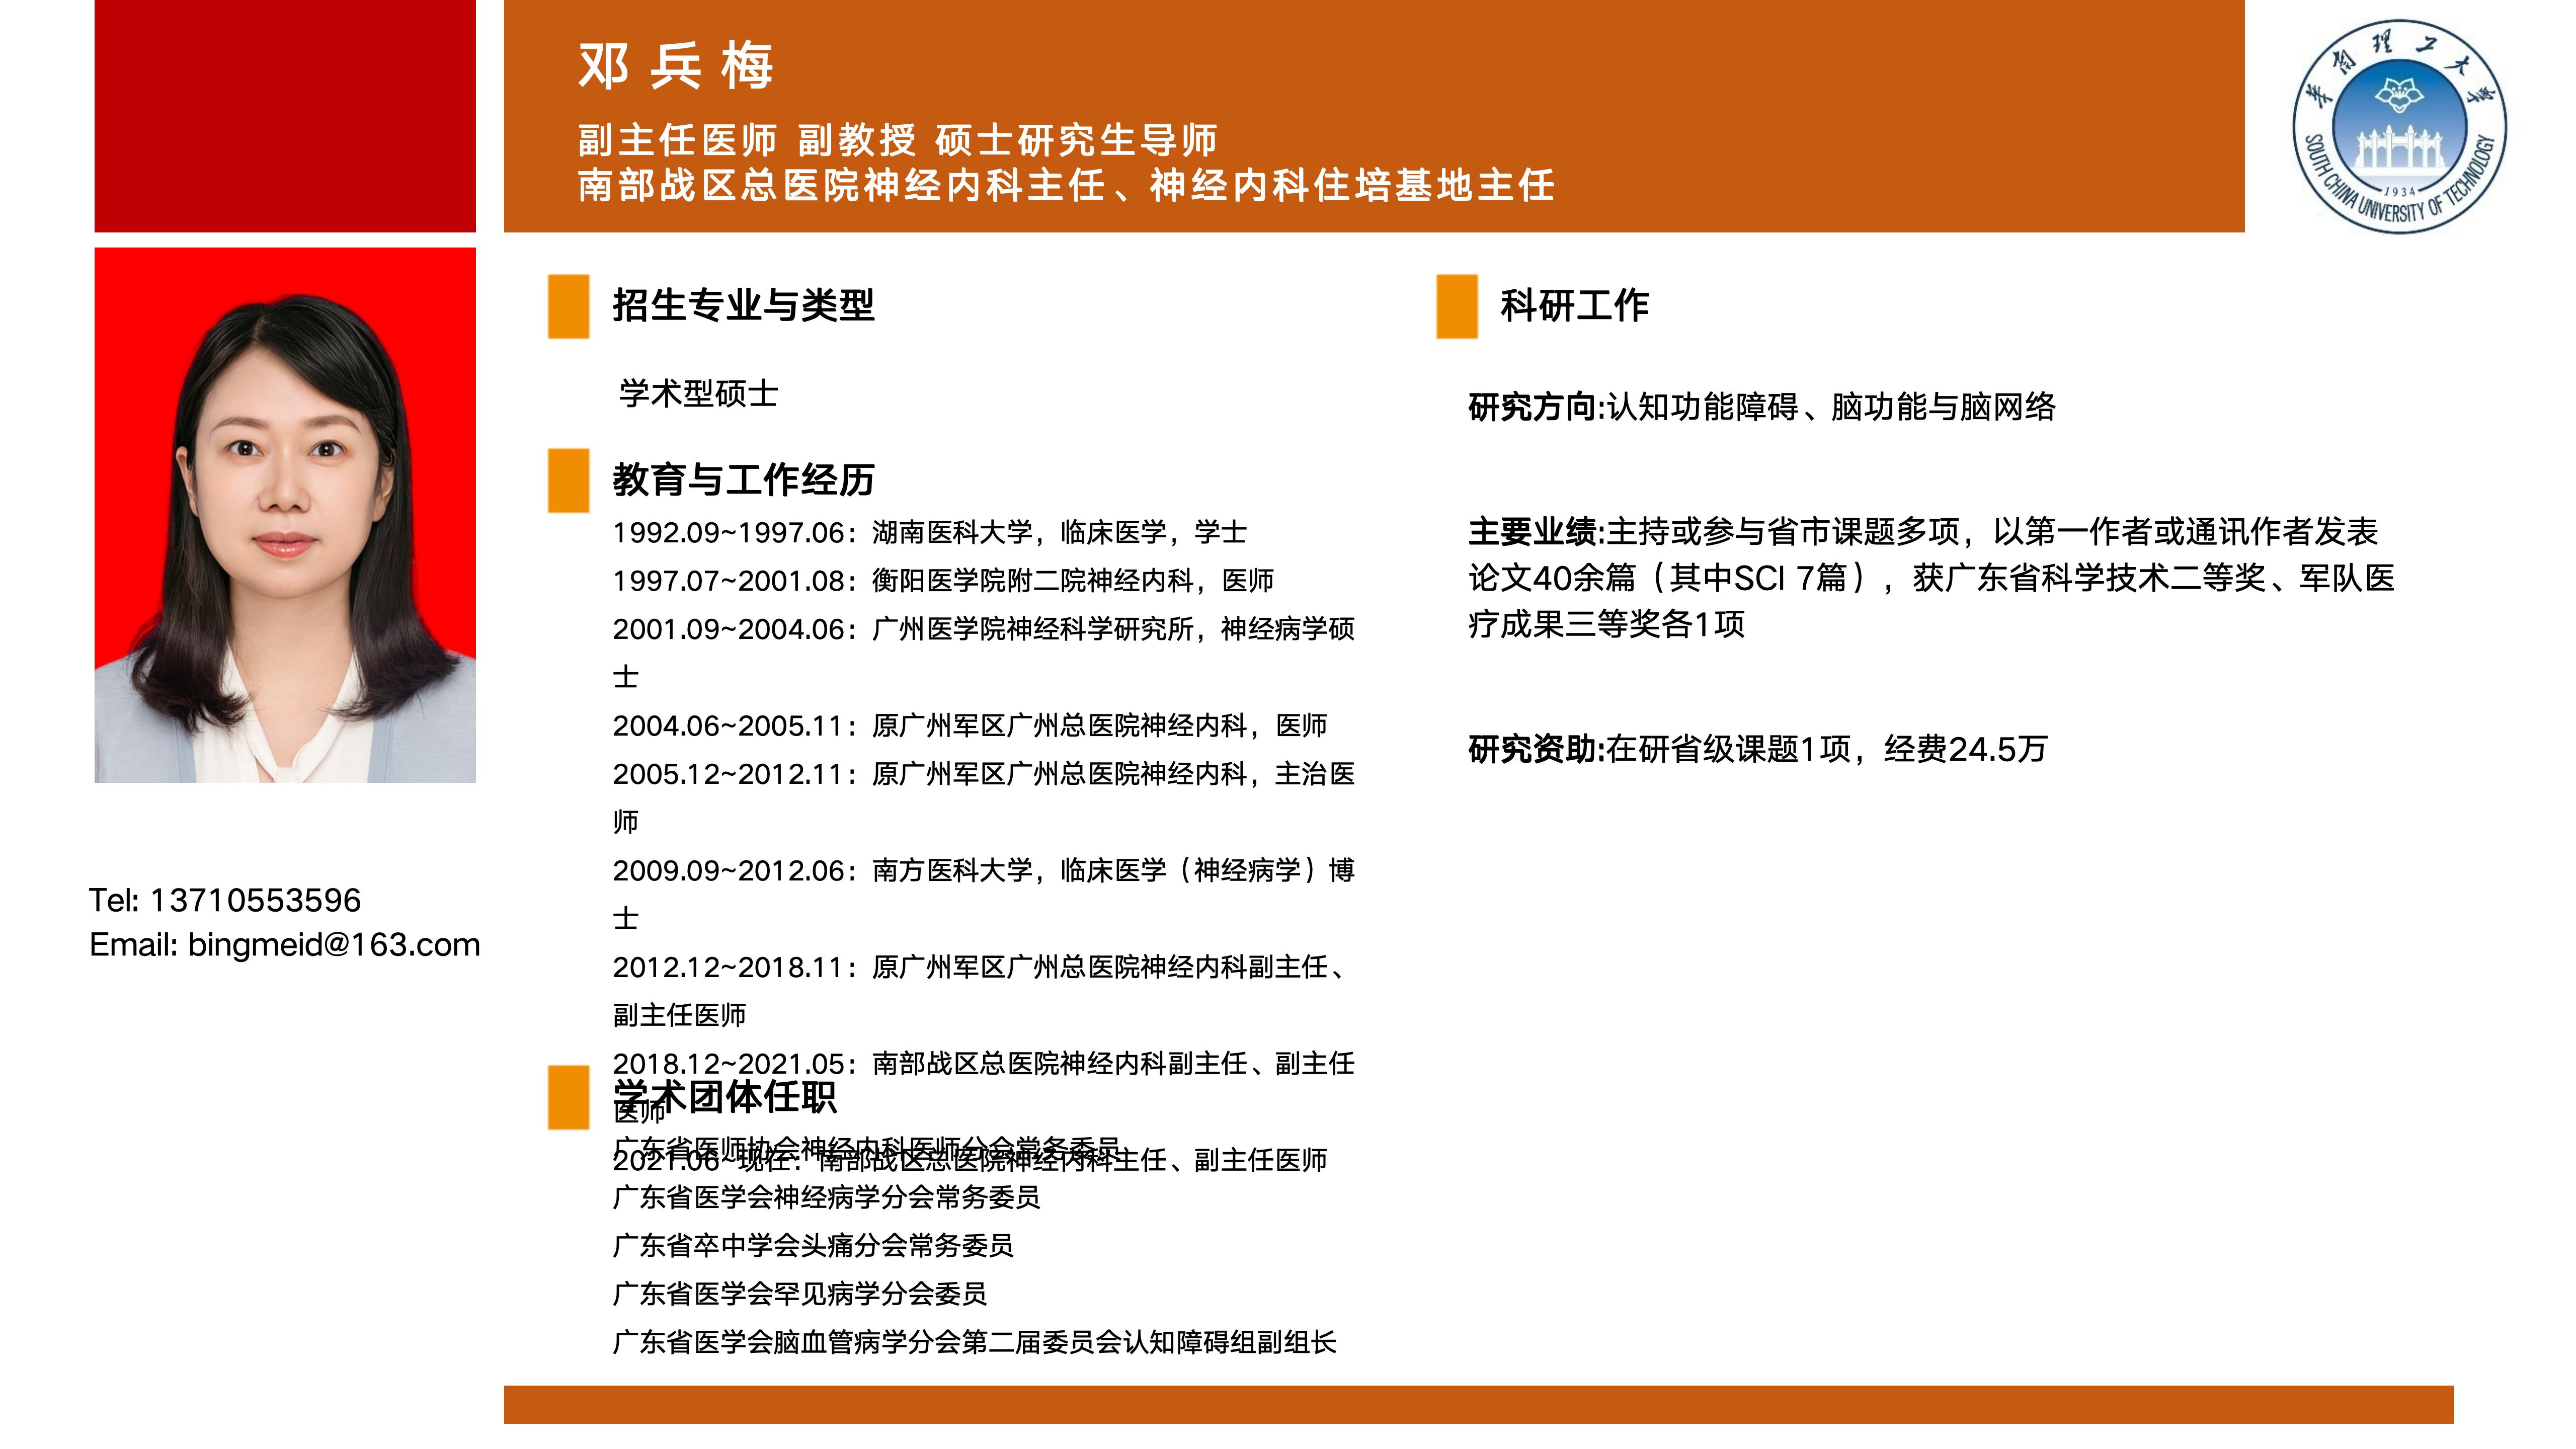Click the phone number 13710553596
2576x1449 pixels.
(x=255, y=900)
